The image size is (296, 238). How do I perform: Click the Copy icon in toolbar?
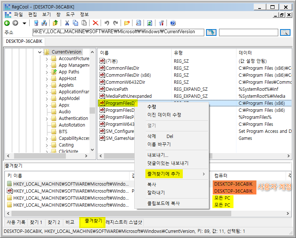coord(75,23)
